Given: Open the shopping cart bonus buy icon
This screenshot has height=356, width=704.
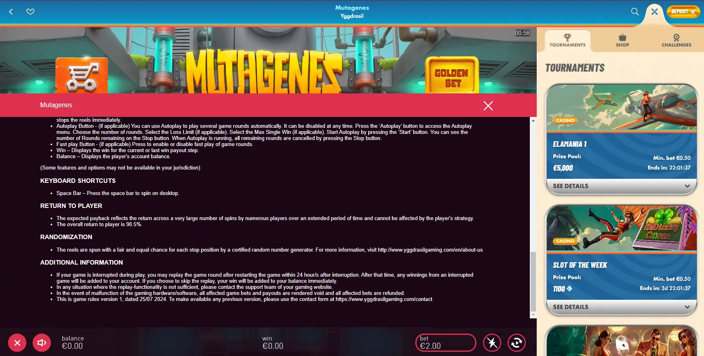Looking at the screenshot, I should (x=82, y=76).
